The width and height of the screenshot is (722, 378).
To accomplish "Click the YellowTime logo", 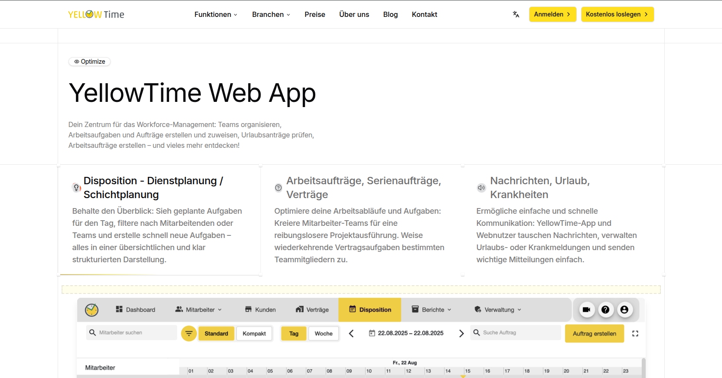I will 96,14.
